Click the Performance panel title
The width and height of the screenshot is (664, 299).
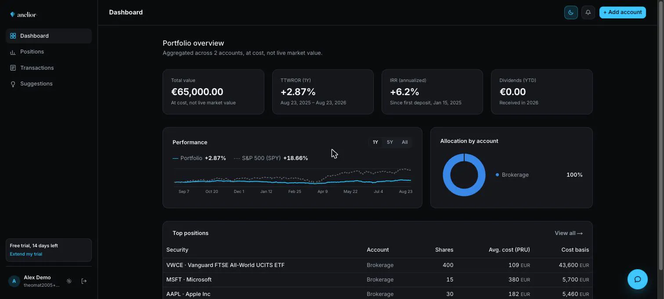click(190, 142)
